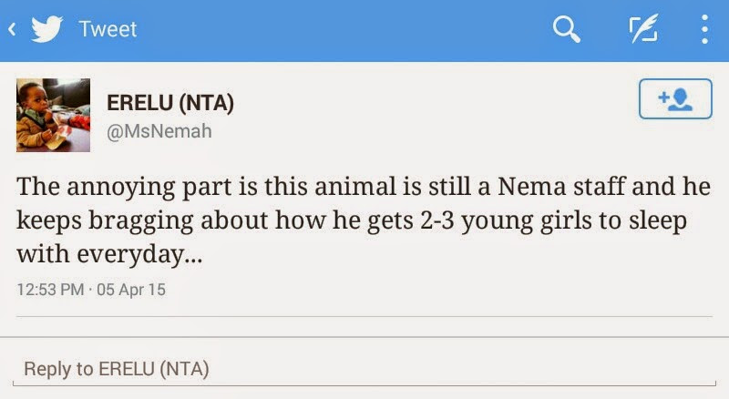Click the Reply to ERELU (NTA) field
Screen dimensions: 729x399
(x=117, y=369)
